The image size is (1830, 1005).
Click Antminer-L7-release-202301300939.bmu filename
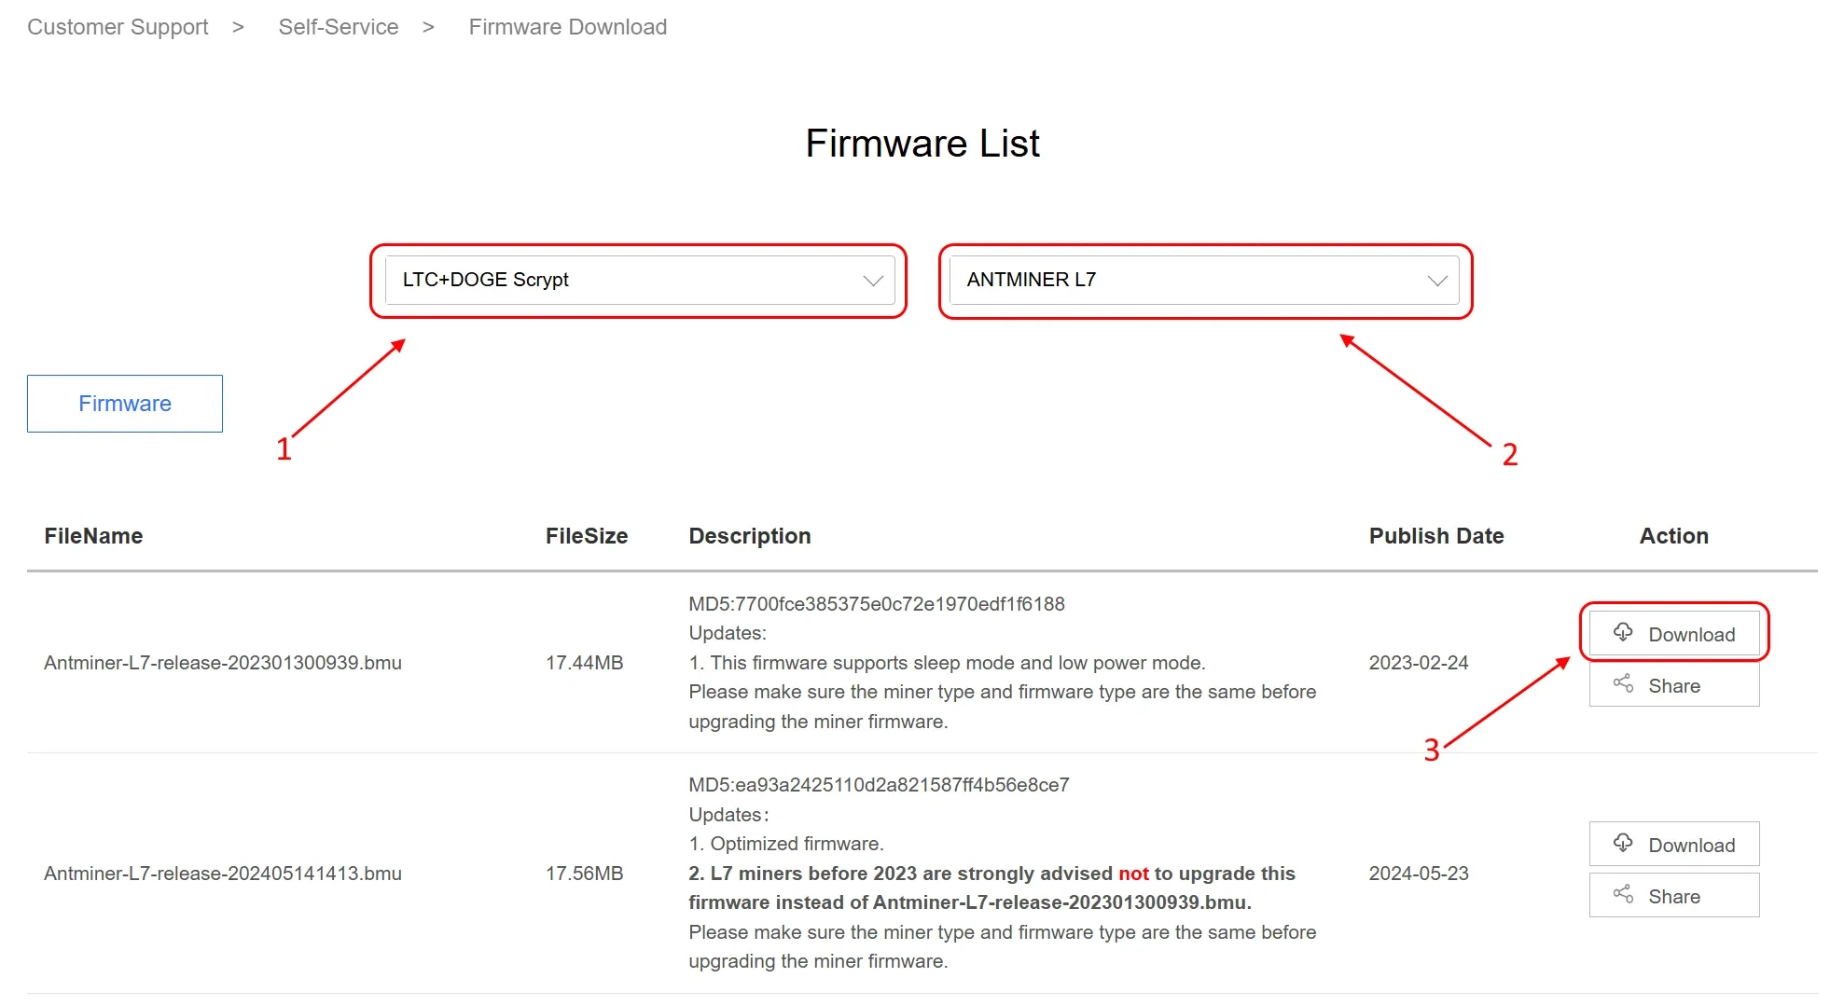click(223, 663)
